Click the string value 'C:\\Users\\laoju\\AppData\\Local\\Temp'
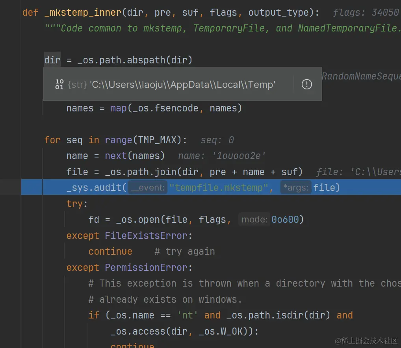This screenshot has height=348, width=401. click(x=182, y=84)
